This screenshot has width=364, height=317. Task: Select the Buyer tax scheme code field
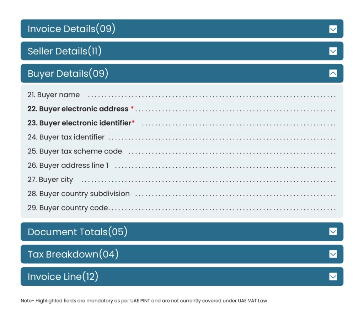[75, 151]
